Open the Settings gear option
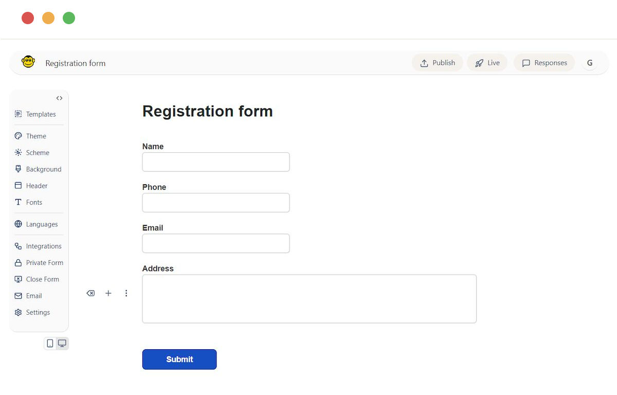The width and height of the screenshot is (617, 395). point(32,312)
